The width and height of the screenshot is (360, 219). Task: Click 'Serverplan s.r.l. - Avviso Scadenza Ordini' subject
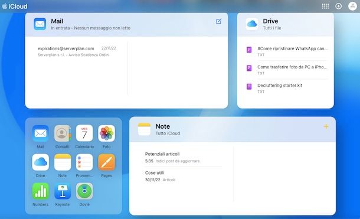73,55
